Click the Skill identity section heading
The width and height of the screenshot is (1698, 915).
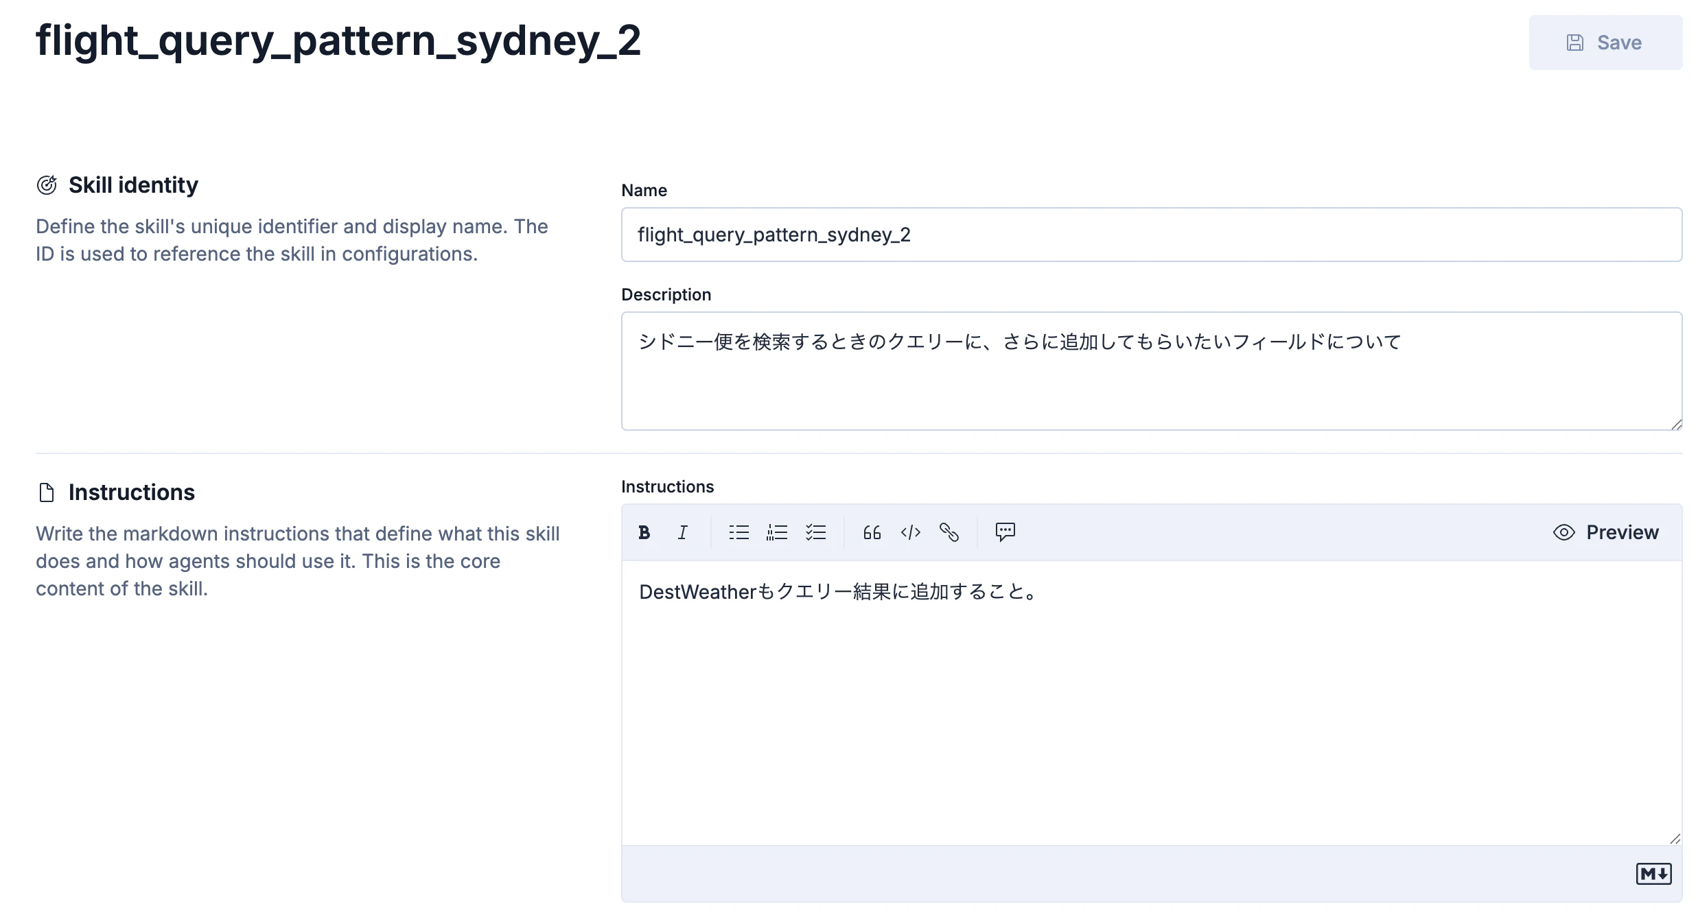[x=133, y=185]
